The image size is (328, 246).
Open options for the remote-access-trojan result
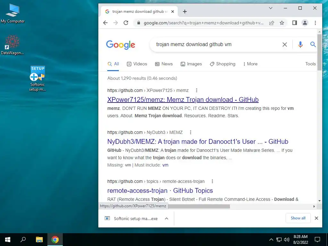212,181
